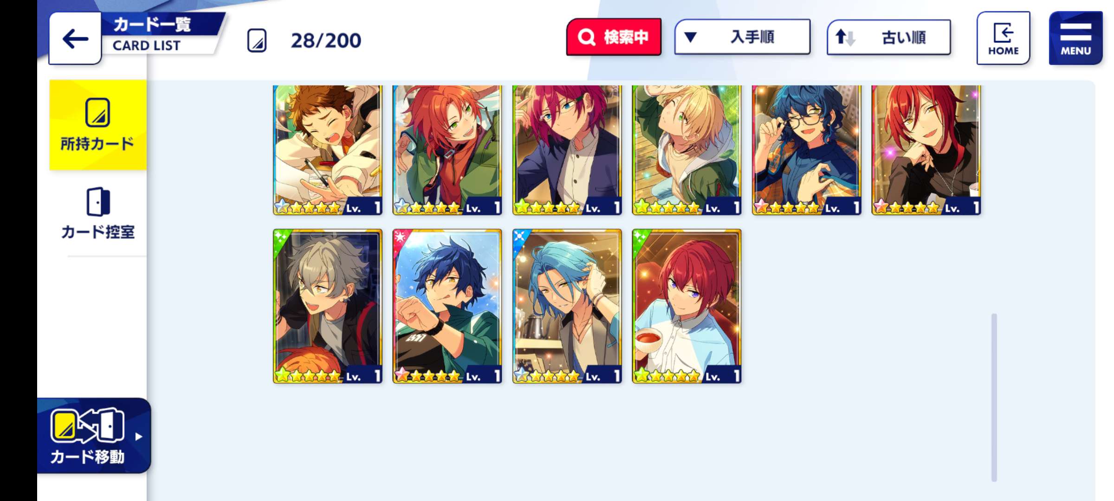Screen dimensions: 1114x501
Task: Open the red-haired tea cup card
Action: click(687, 306)
